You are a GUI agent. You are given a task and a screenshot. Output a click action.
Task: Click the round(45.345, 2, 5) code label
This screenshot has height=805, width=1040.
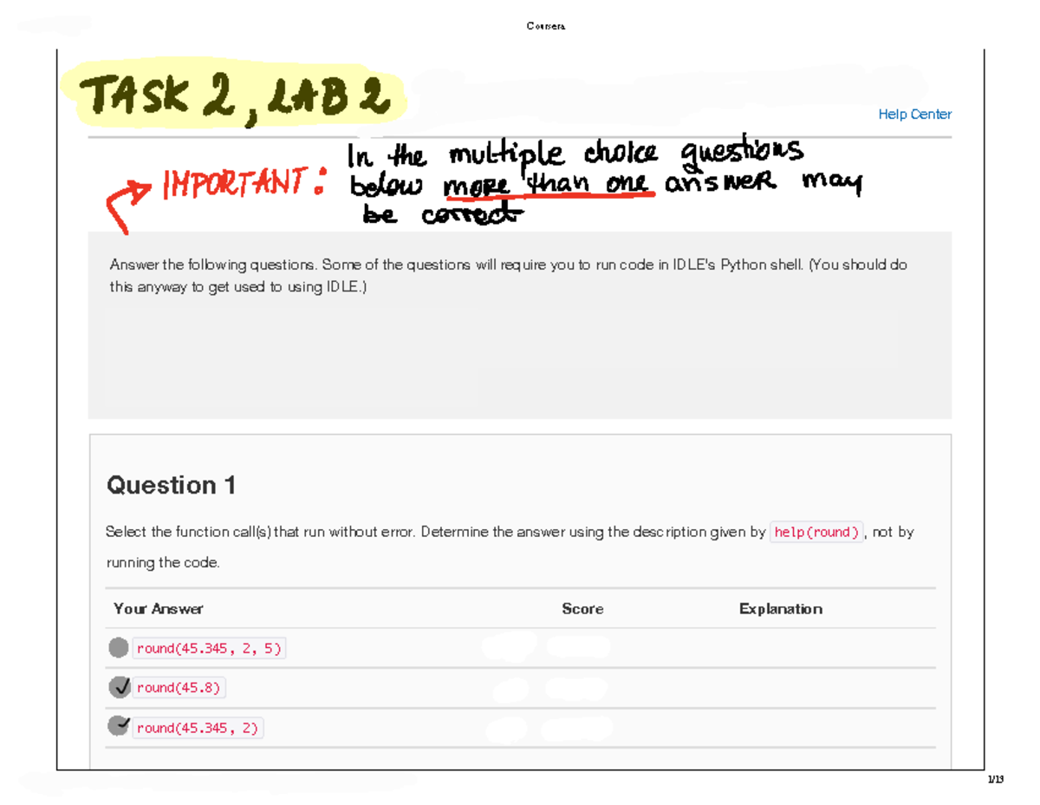[x=209, y=648]
